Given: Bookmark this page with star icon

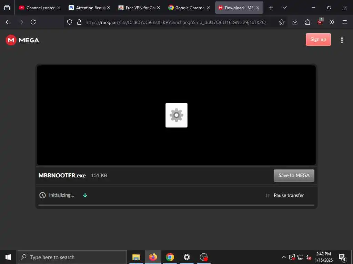Looking at the screenshot, I should pyautogui.click(x=281, y=22).
